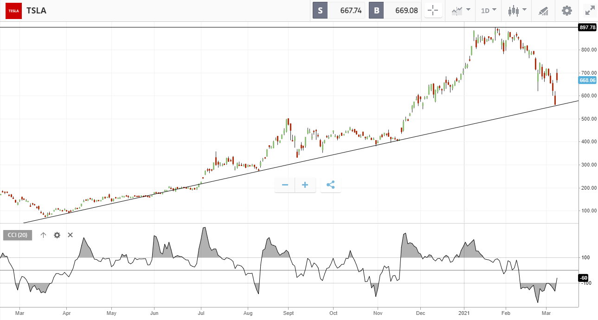Zoom out using the minus button

click(284, 185)
